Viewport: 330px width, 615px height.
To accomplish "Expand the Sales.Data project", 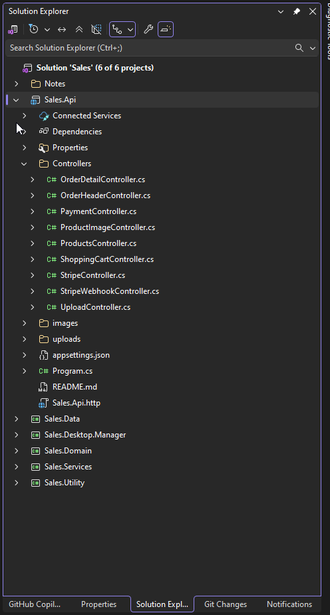I will coord(16,419).
